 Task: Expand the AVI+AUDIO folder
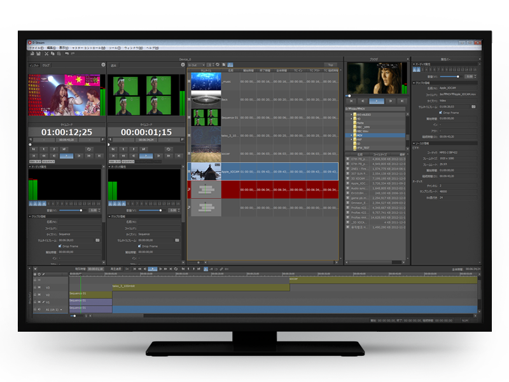click(x=352, y=115)
